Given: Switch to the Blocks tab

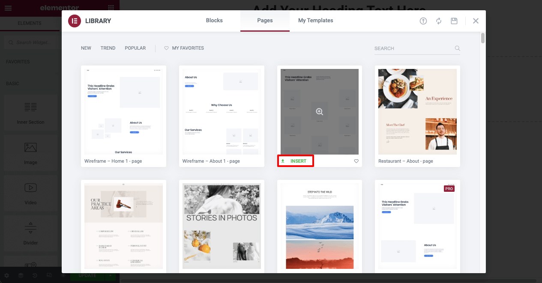Looking at the screenshot, I should pos(214,21).
